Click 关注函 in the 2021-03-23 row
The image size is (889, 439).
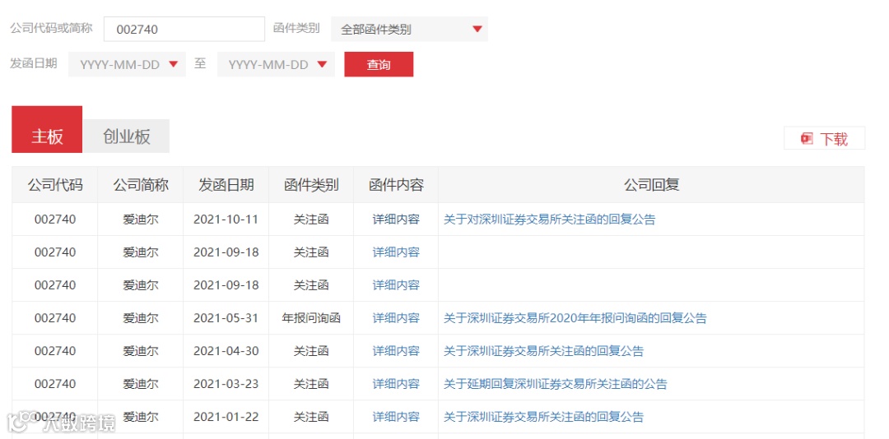(x=311, y=383)
